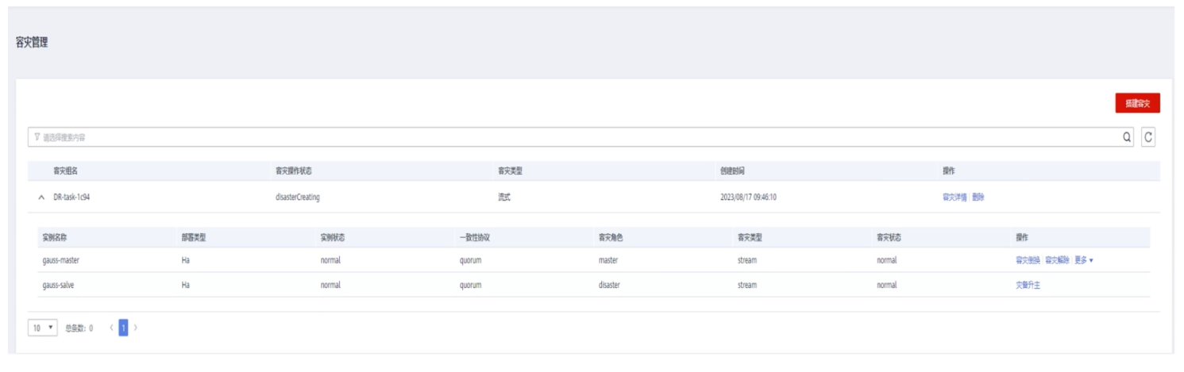Click the refresh icon button
1184x372 pixels.
(x=1147, y=137)
